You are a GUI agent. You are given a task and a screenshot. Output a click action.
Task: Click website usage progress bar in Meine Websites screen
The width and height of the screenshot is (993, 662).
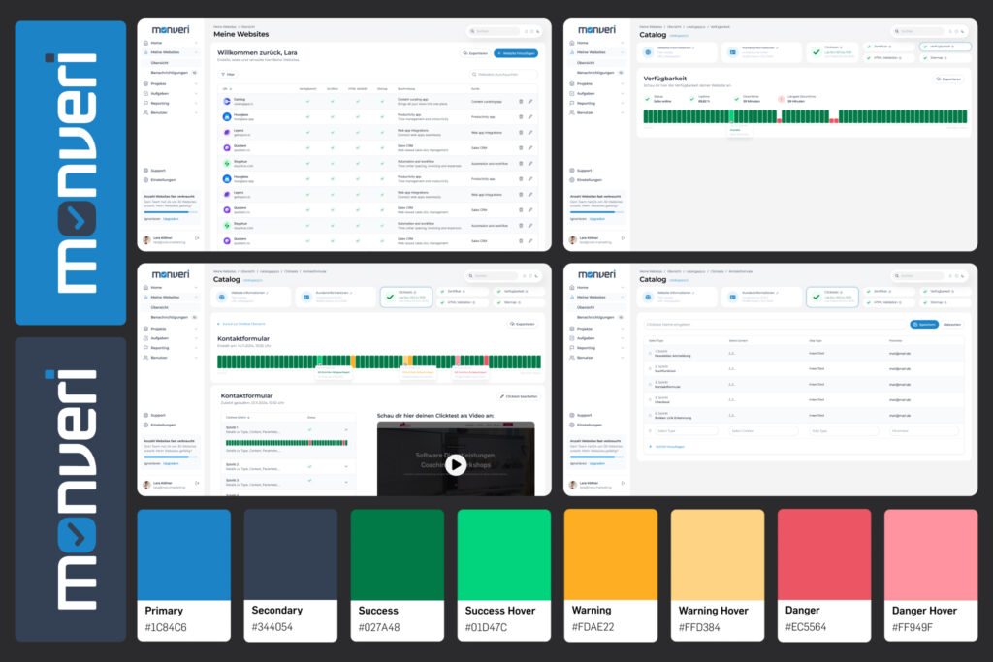[171, 212]
